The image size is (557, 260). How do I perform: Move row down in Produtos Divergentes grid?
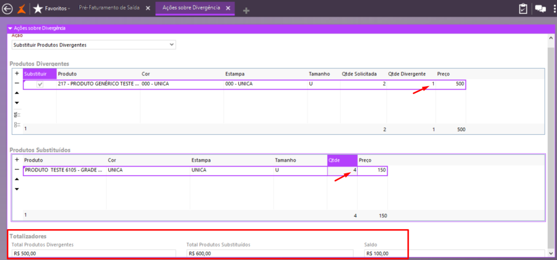pyautogui.click(x=17, y=103)
